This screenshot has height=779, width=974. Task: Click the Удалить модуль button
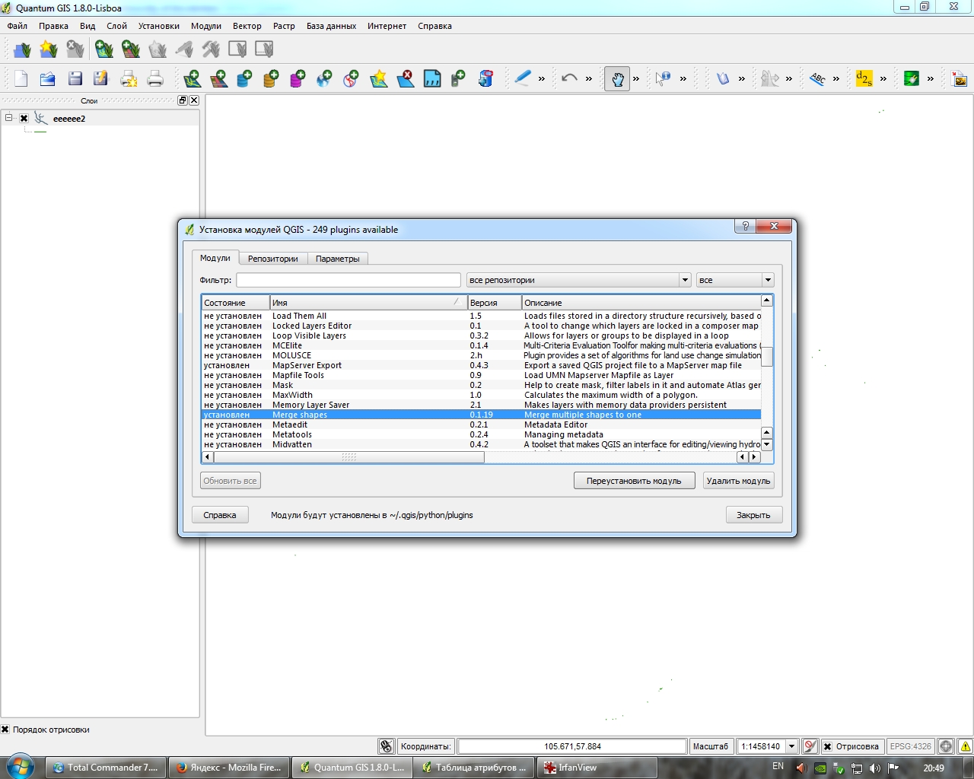(x=738, y=481)
